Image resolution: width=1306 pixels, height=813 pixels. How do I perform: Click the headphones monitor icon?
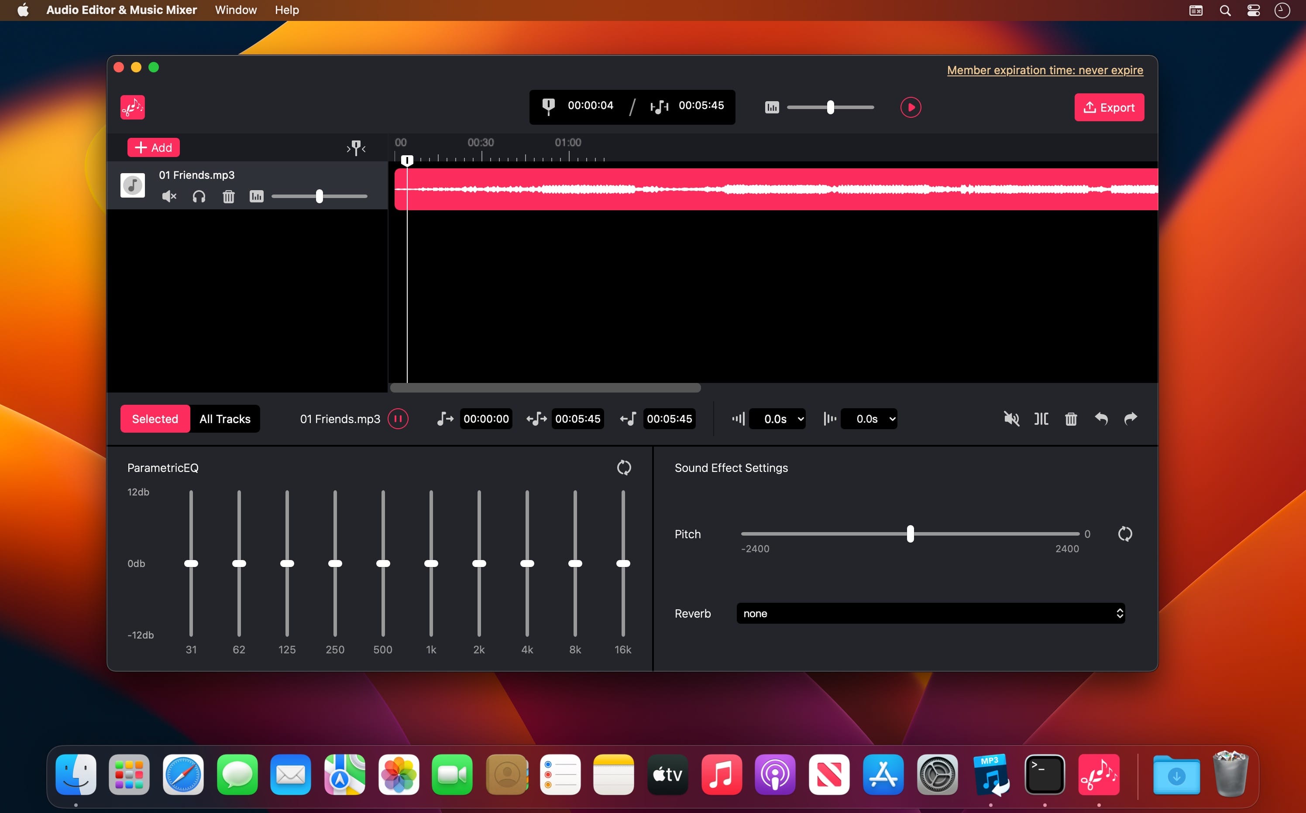click(x=198, y=196)
